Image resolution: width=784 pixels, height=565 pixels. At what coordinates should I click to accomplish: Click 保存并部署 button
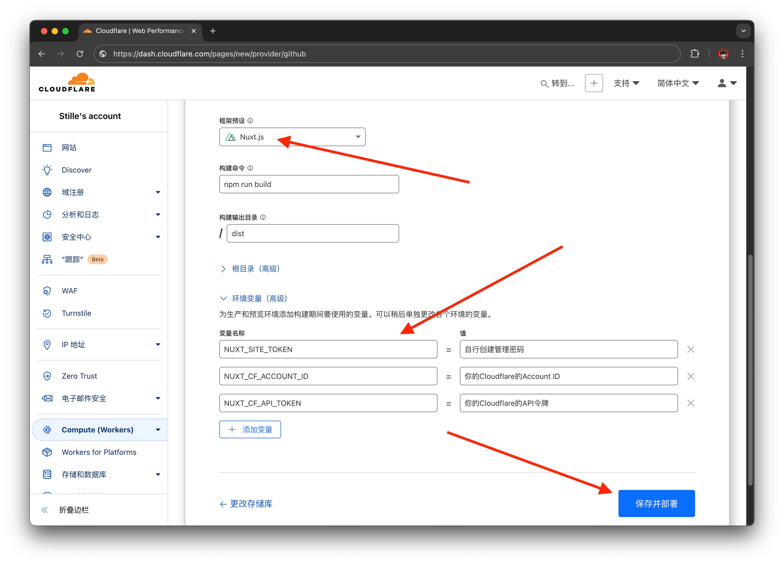(x=657, y=503)
